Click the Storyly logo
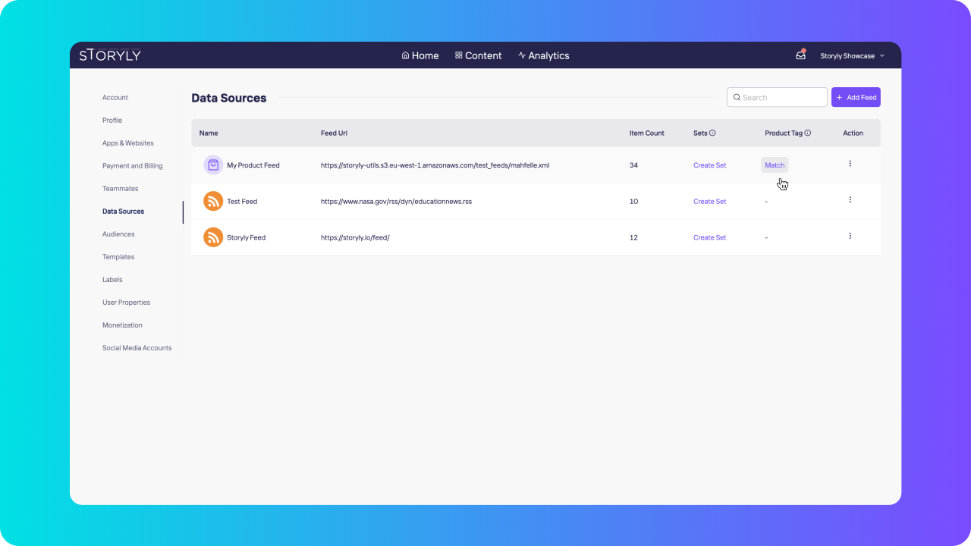This screenshot has height=546, width=971. pyautogui.click(x=110, y=55)
